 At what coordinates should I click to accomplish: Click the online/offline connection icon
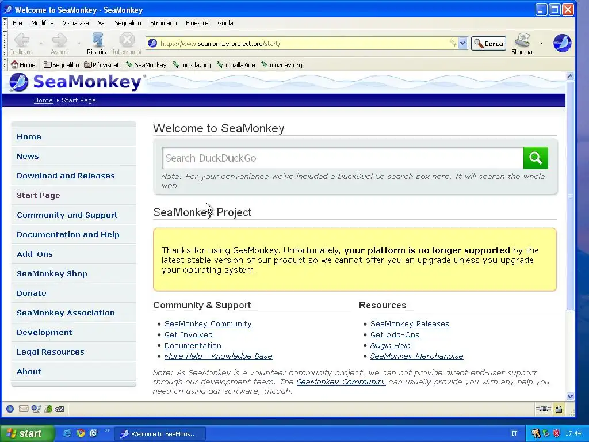(x=543, y=409)
